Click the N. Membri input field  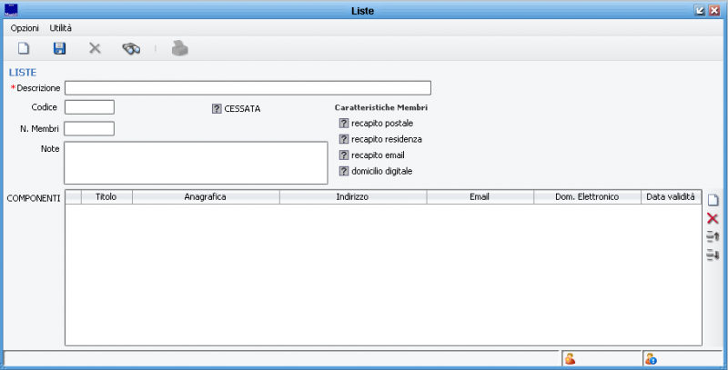coord(89,129)
